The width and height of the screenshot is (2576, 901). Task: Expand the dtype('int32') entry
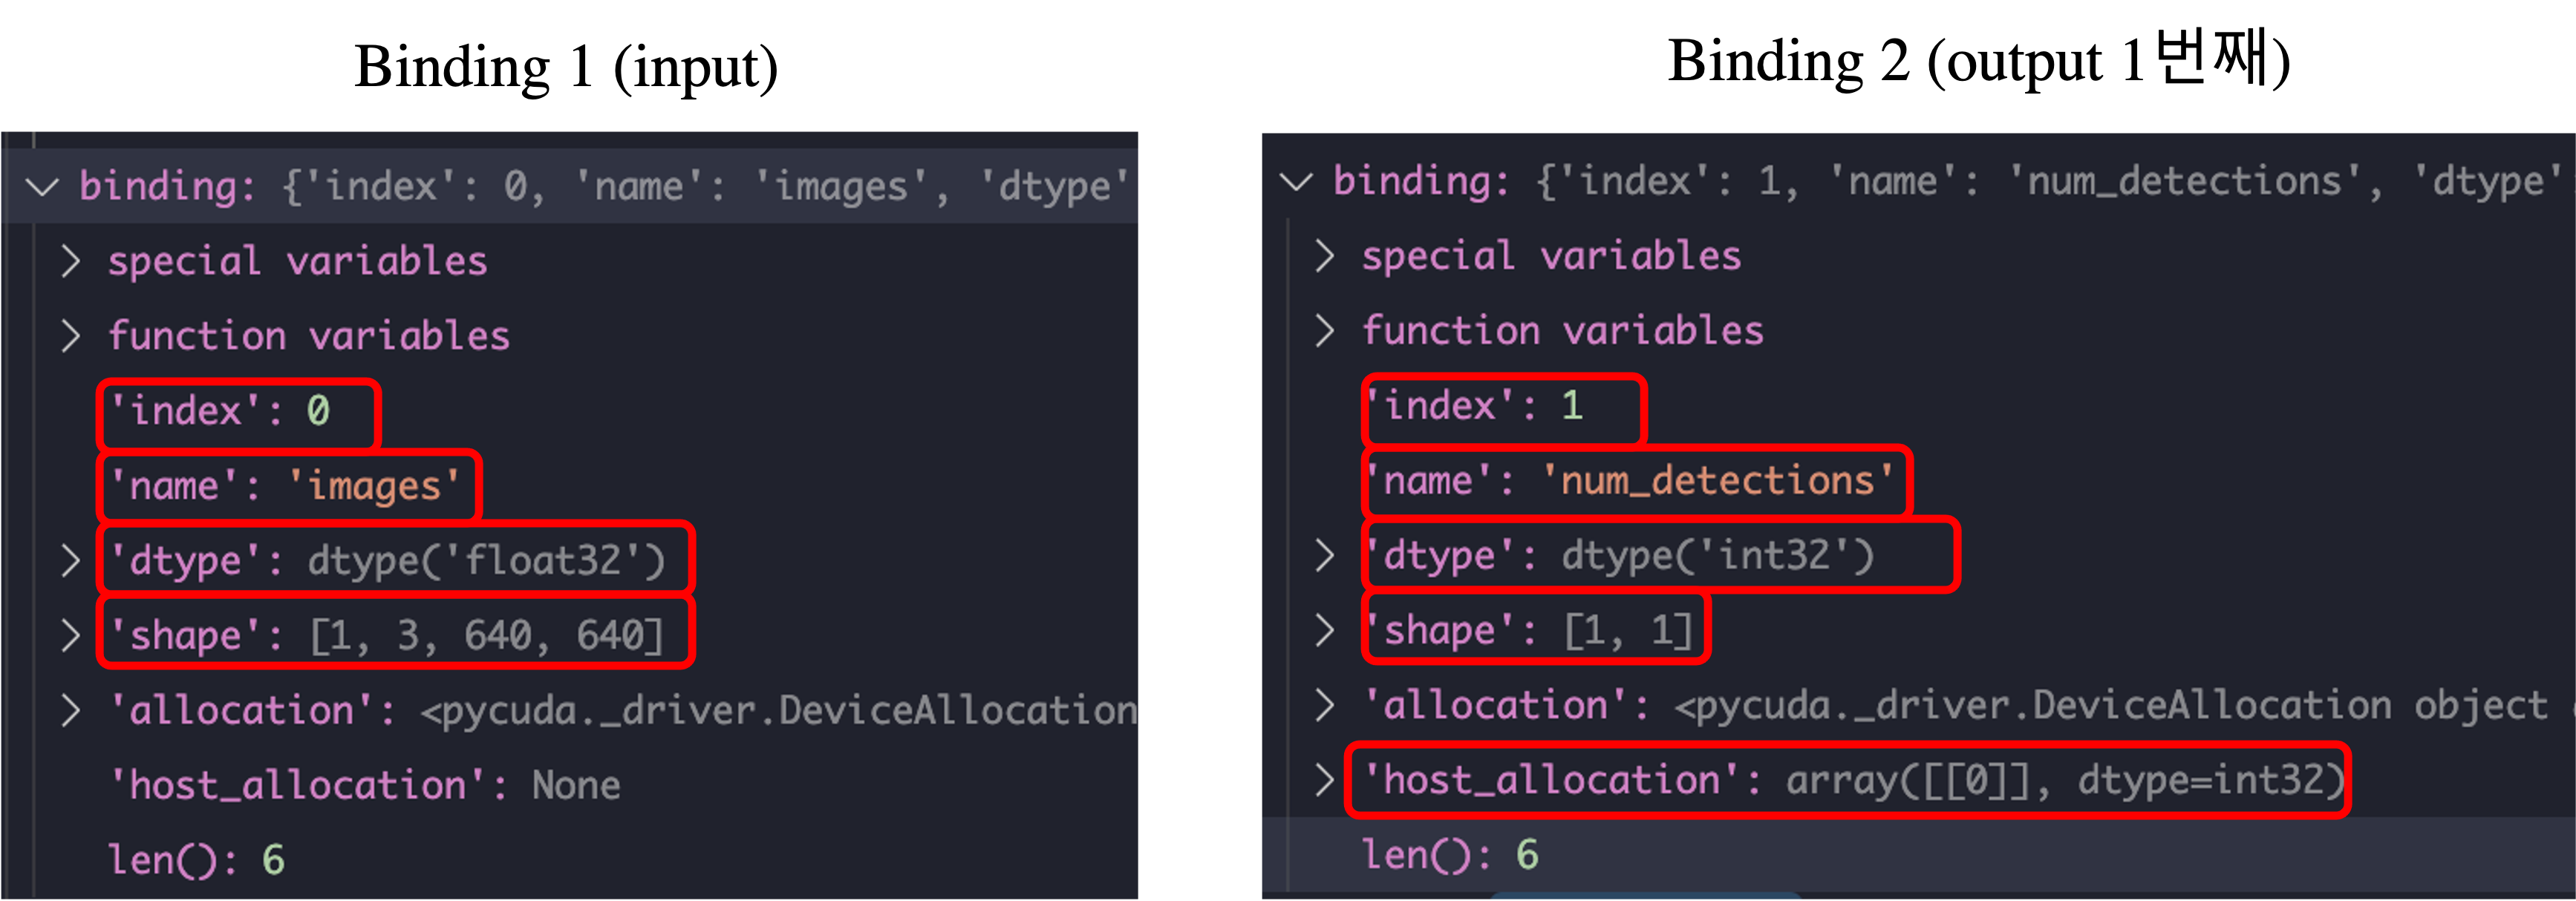[x=1325, y=555]
